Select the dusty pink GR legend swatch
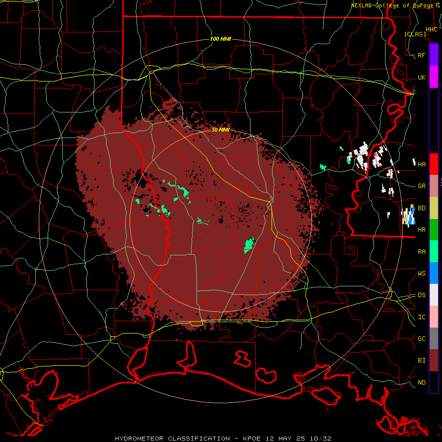The width and height of the screenshot is (442, 442). coord(434,186)
